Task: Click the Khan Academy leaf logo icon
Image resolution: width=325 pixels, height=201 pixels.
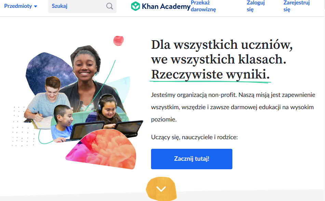Action: coord(136,6)
